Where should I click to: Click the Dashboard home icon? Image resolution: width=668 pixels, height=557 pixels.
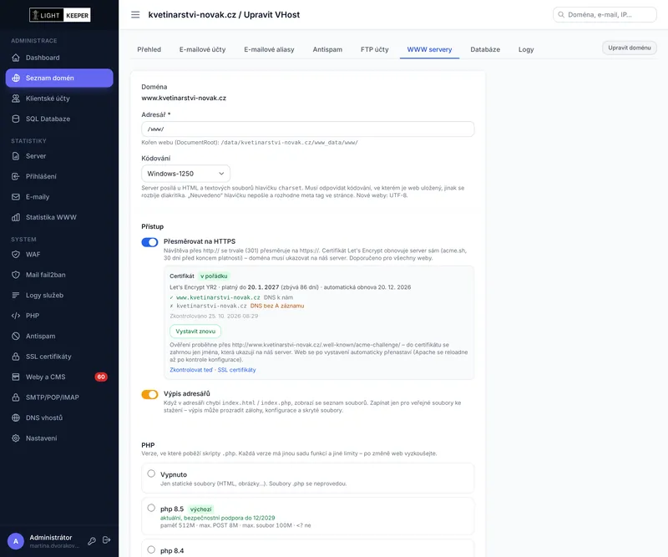16,58
